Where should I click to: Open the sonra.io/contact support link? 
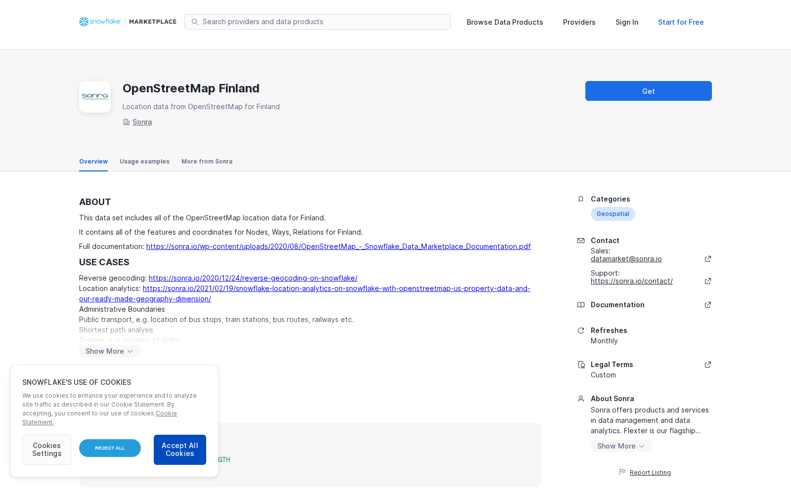click(x=632, y=281)
